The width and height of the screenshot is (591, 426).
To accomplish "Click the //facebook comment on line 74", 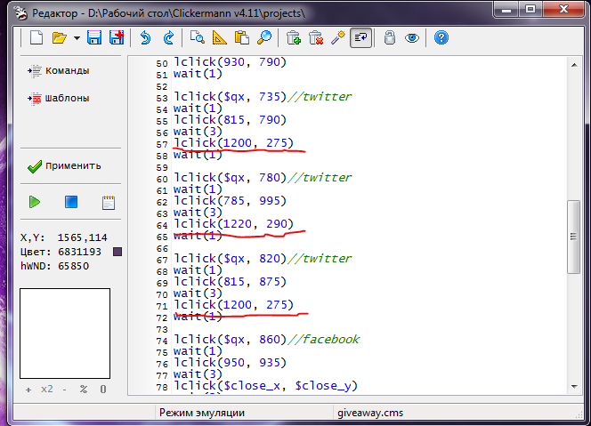I will pos(323,340).
